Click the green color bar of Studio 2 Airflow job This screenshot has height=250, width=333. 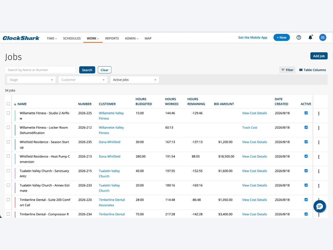click(15, 116)
